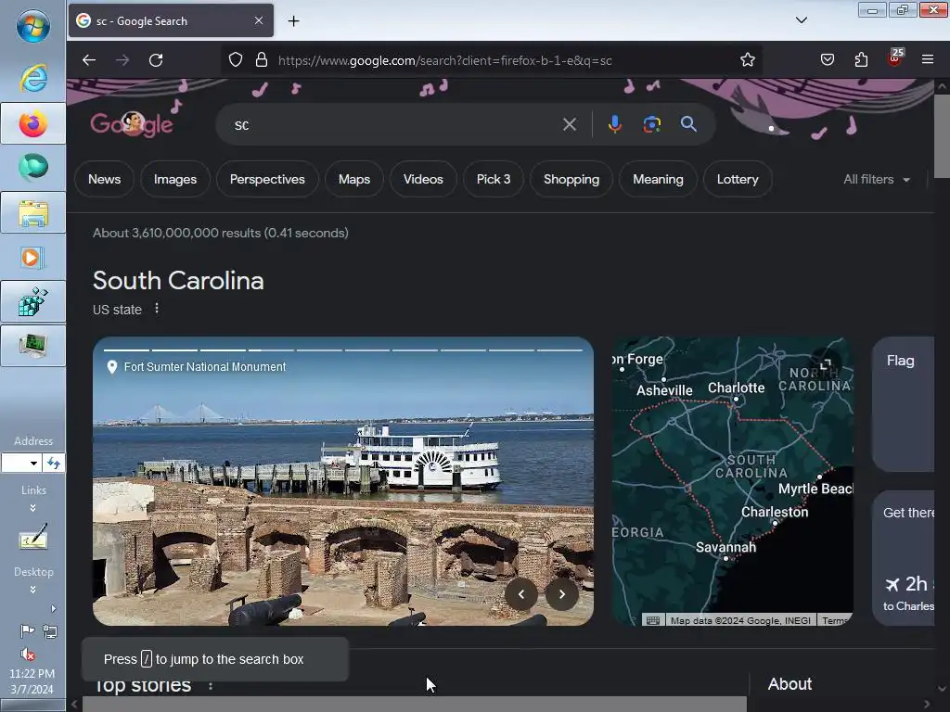Image resolution: width=950 pixels, height=712 pixels.
Task: Clear the search query with X
Action: pyautogui.click(x=569, y=125)
